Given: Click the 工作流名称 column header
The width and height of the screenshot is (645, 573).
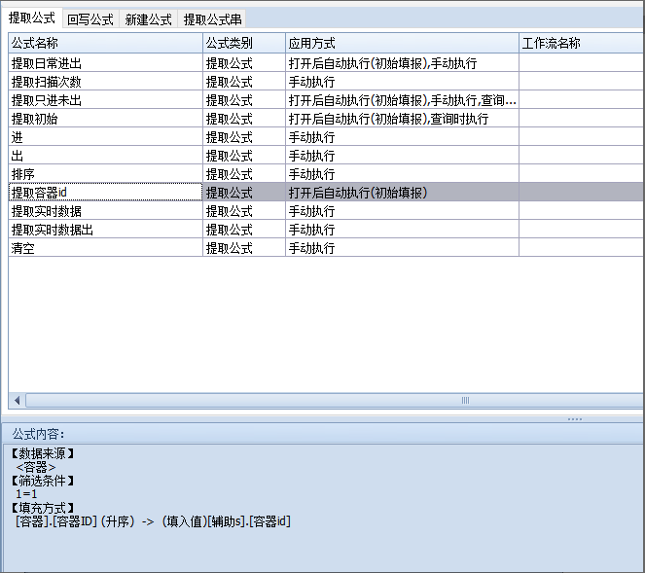Looking at the screenshot, I should tap(580, 44).
